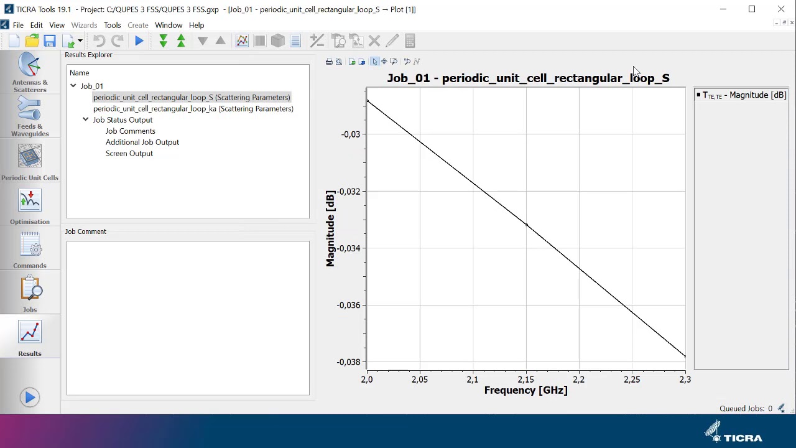Open the View menu
This screenshot has width=796, height=448.
pyautogui.click(x=57, y=26)
